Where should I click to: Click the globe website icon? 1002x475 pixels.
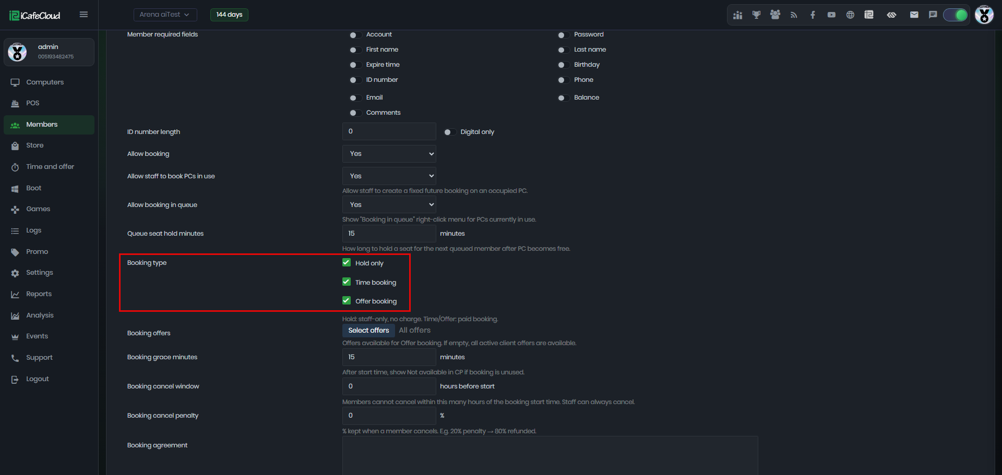tap(850, 15)
